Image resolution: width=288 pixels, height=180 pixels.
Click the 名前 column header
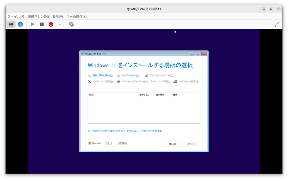113,95
